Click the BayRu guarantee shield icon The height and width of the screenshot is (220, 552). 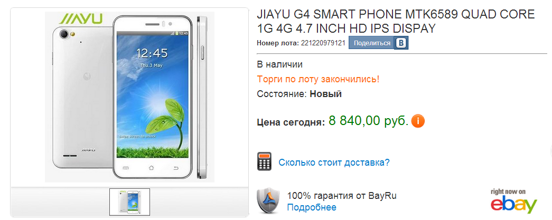(x=268, y=200)
